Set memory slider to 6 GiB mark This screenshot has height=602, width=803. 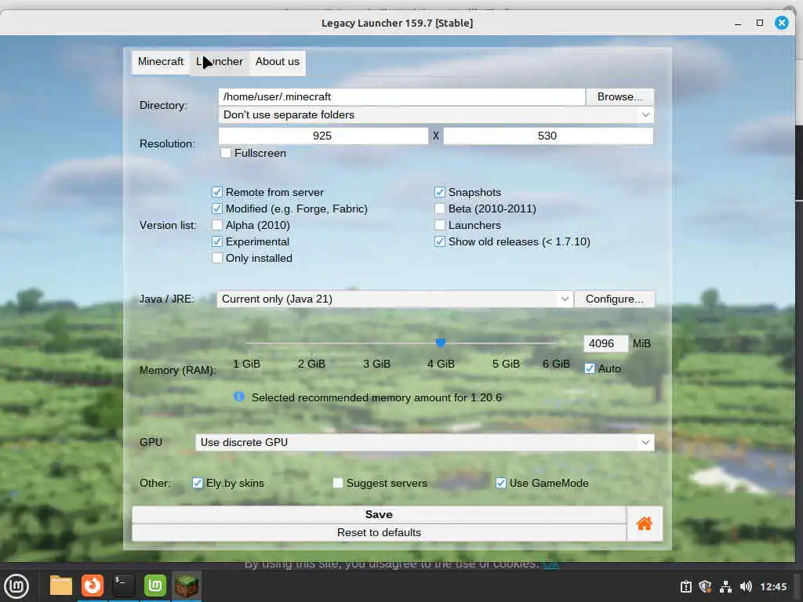(556, 343)
